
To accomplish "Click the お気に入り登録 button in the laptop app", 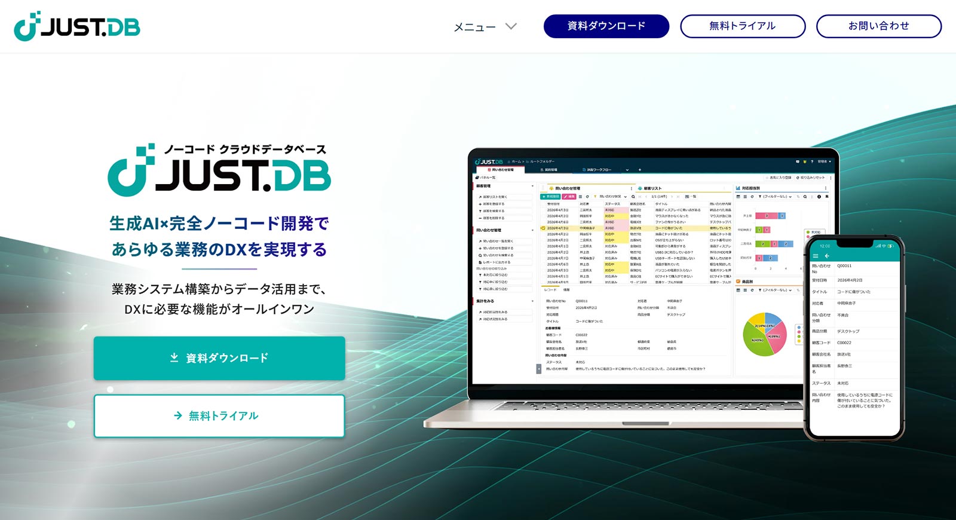I will coord(779,178).
